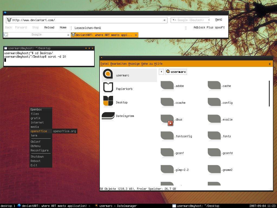Viewport: 277px width, 208px height.
Task: Select the .gconf folder icon
Action: [x=167, y=153]
